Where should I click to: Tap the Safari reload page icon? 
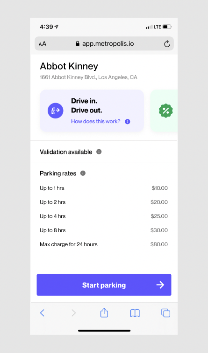[167, 44]
